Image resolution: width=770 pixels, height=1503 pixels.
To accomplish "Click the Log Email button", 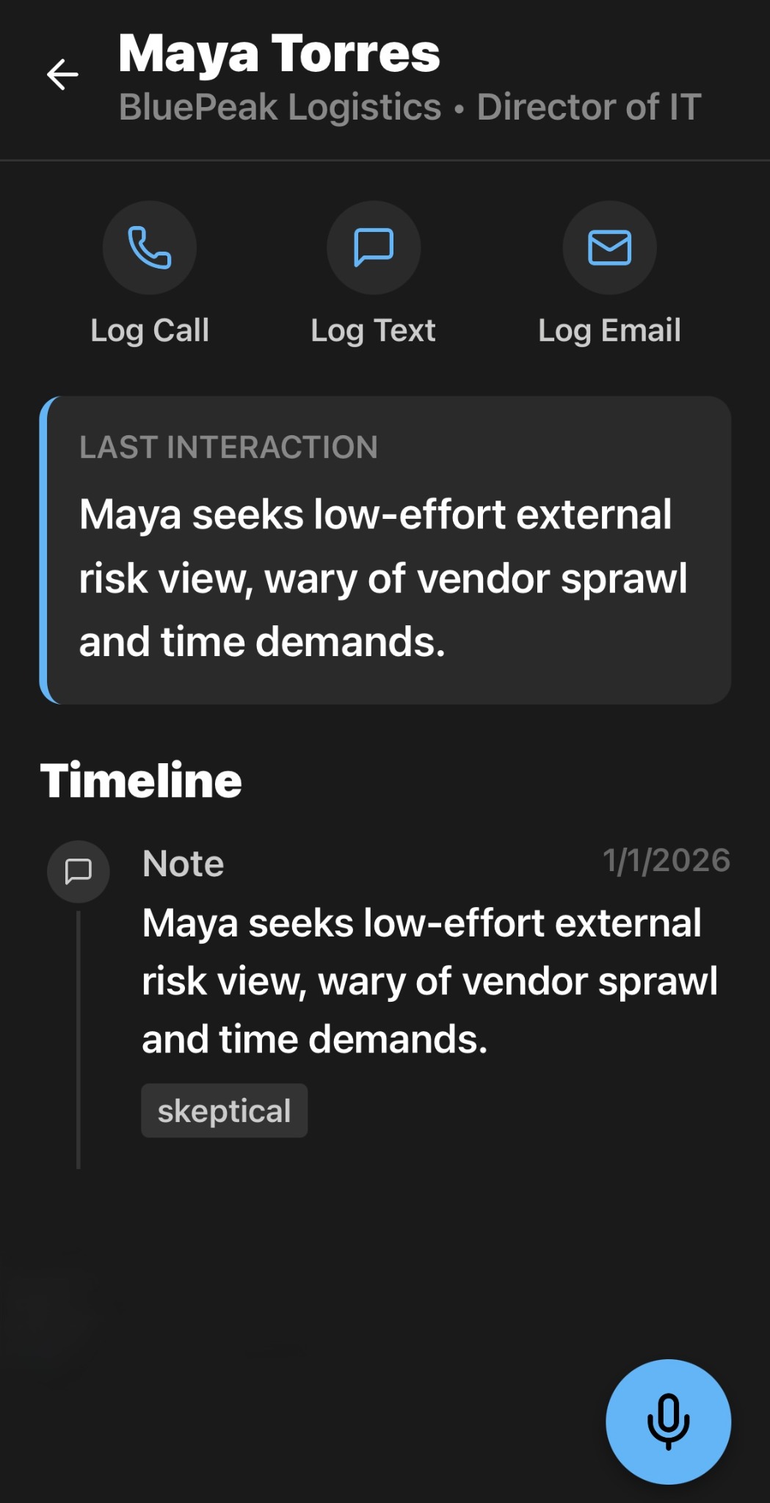I will point(610,279).
